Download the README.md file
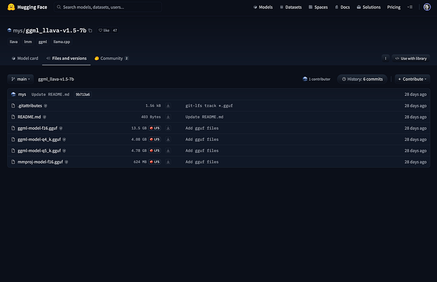437x282 pixels. point(168,117)
